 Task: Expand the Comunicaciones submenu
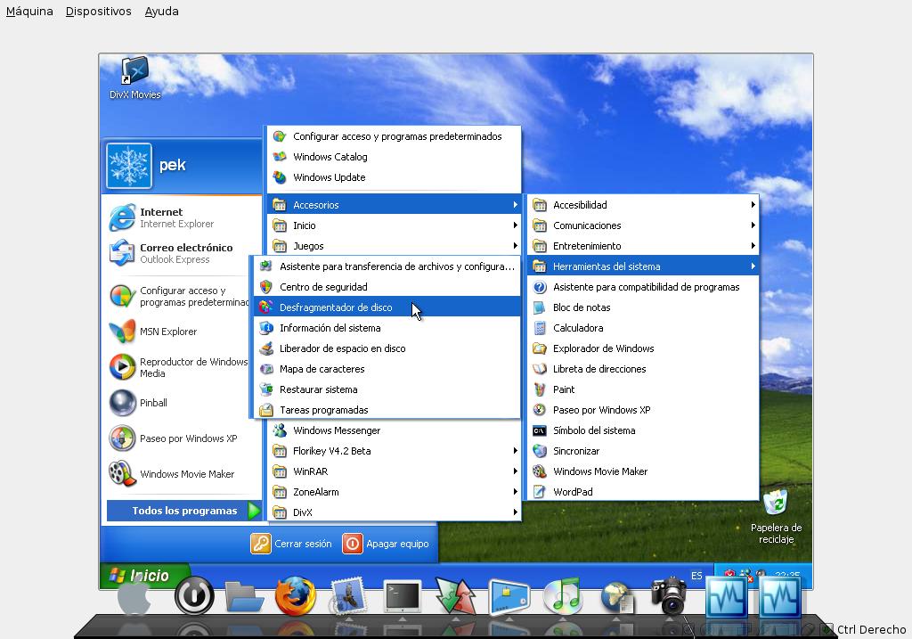587,225
